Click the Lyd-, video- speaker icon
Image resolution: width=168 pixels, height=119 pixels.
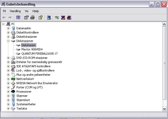point(13,70)
